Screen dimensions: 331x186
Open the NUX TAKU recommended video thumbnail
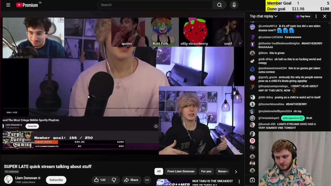[x=173, y=182]
